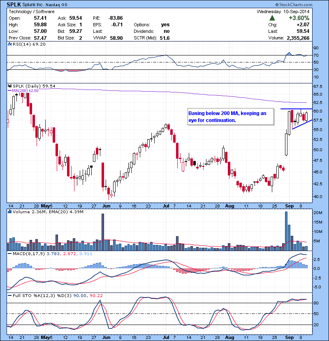This screenshot has height=341, width=329.
Task: Click the Options 'yes' value
Action: tap(165, 25)
